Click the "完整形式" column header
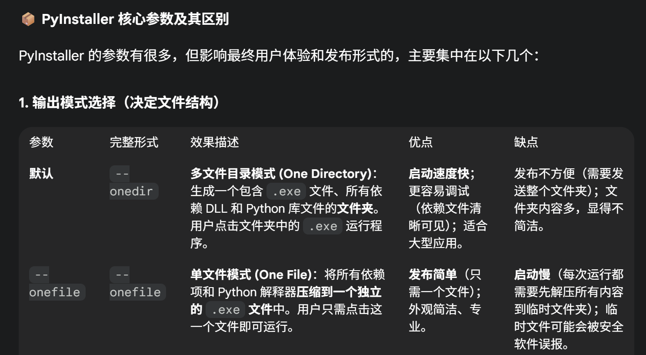The image size is (646, 355). click(x=134, y=142)
